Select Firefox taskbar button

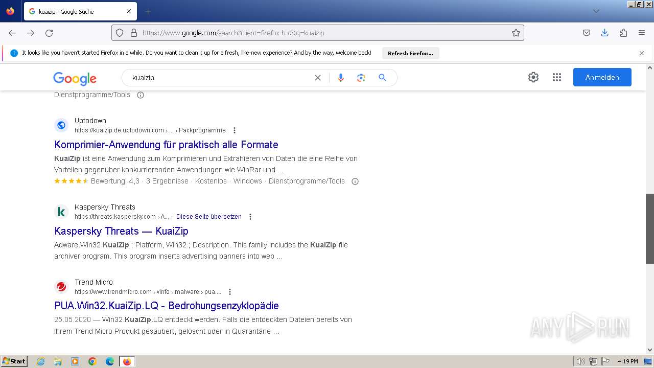[x=127, y=361]
